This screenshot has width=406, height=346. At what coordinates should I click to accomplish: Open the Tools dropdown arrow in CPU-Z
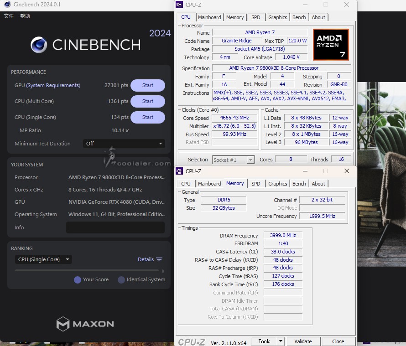click(281, 341)
